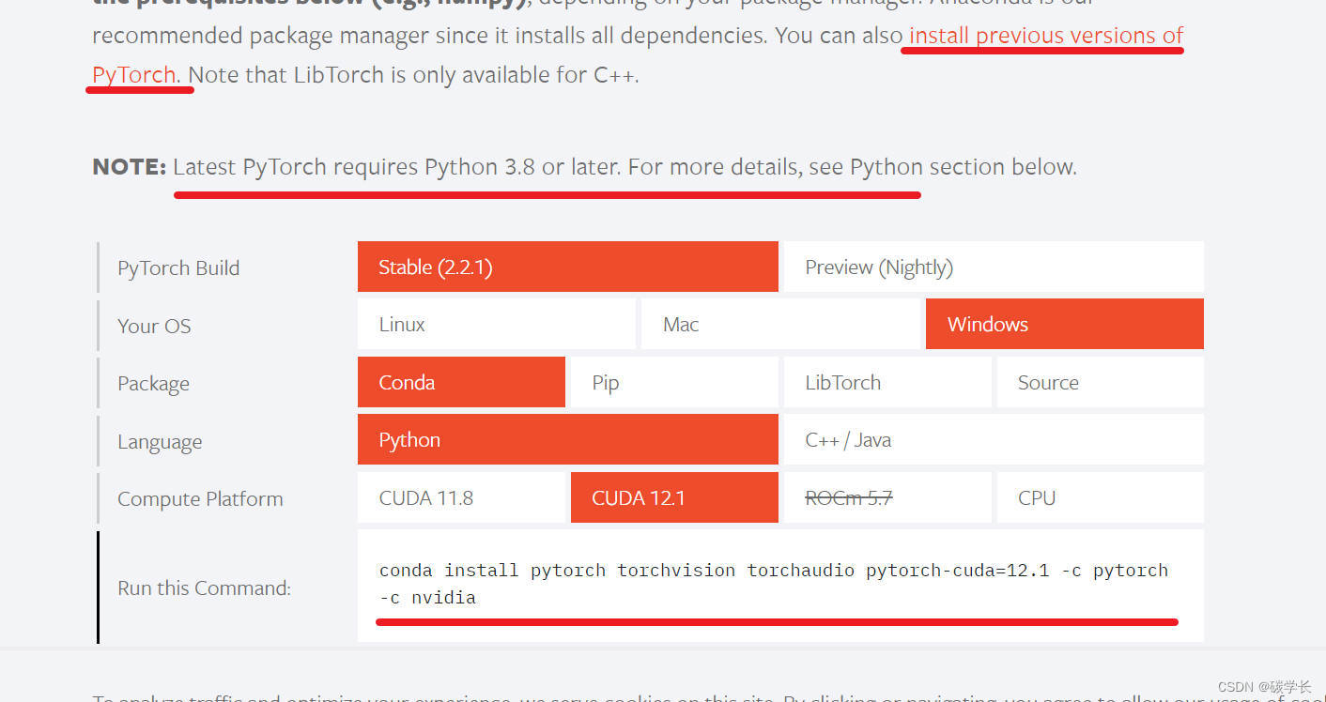This screenshot has width=1326, height=702.
Task: Click the Language row label
Action: point(160,442)
